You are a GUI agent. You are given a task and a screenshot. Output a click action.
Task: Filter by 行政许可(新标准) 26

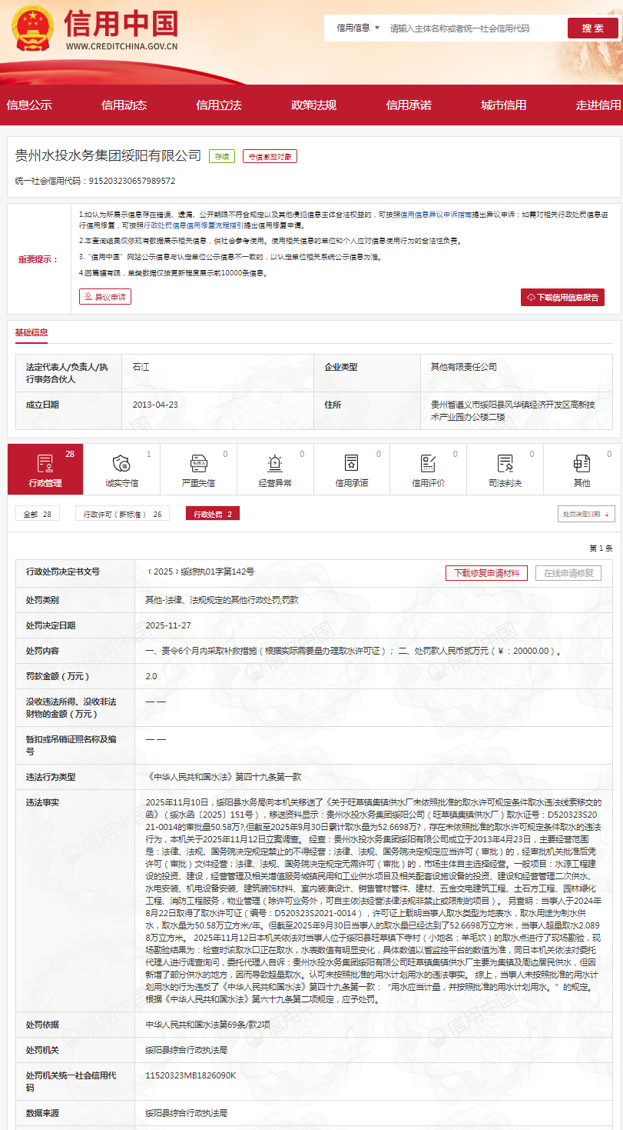pyautogui.click(x=122, y=514)
